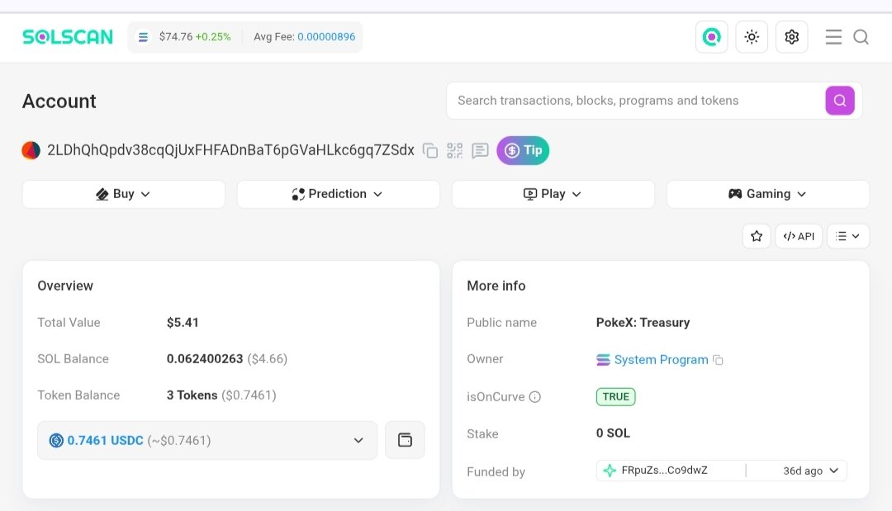Focus the search transactions input field
Image resolution: width=892 pixels, height=511 pixels.
(635, 101)
